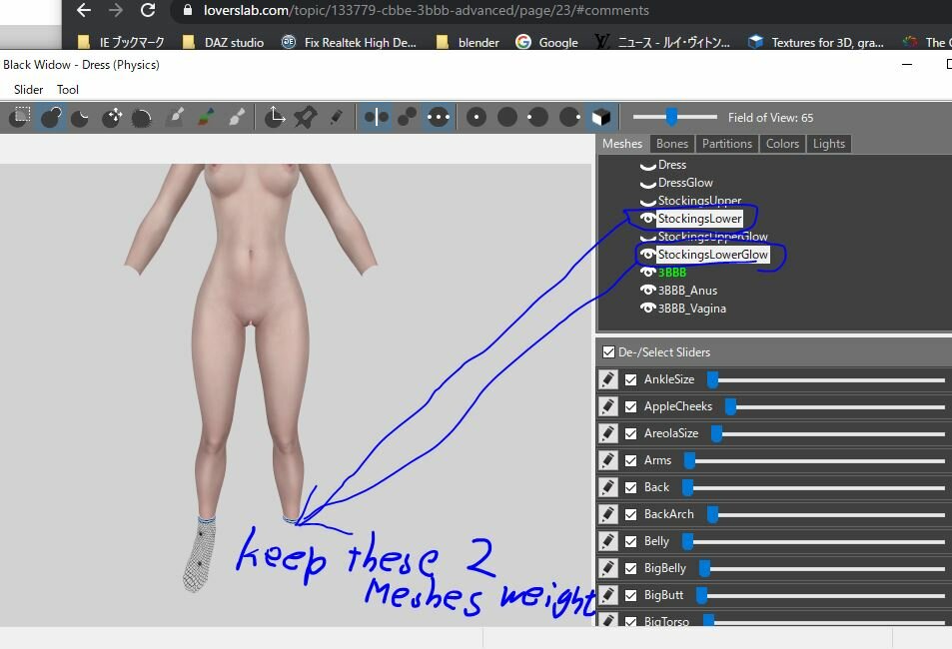This screenshot has height=649, width=952.
Task: Click edit pencil for BigButt slider
Action: (x=608, y=595)
